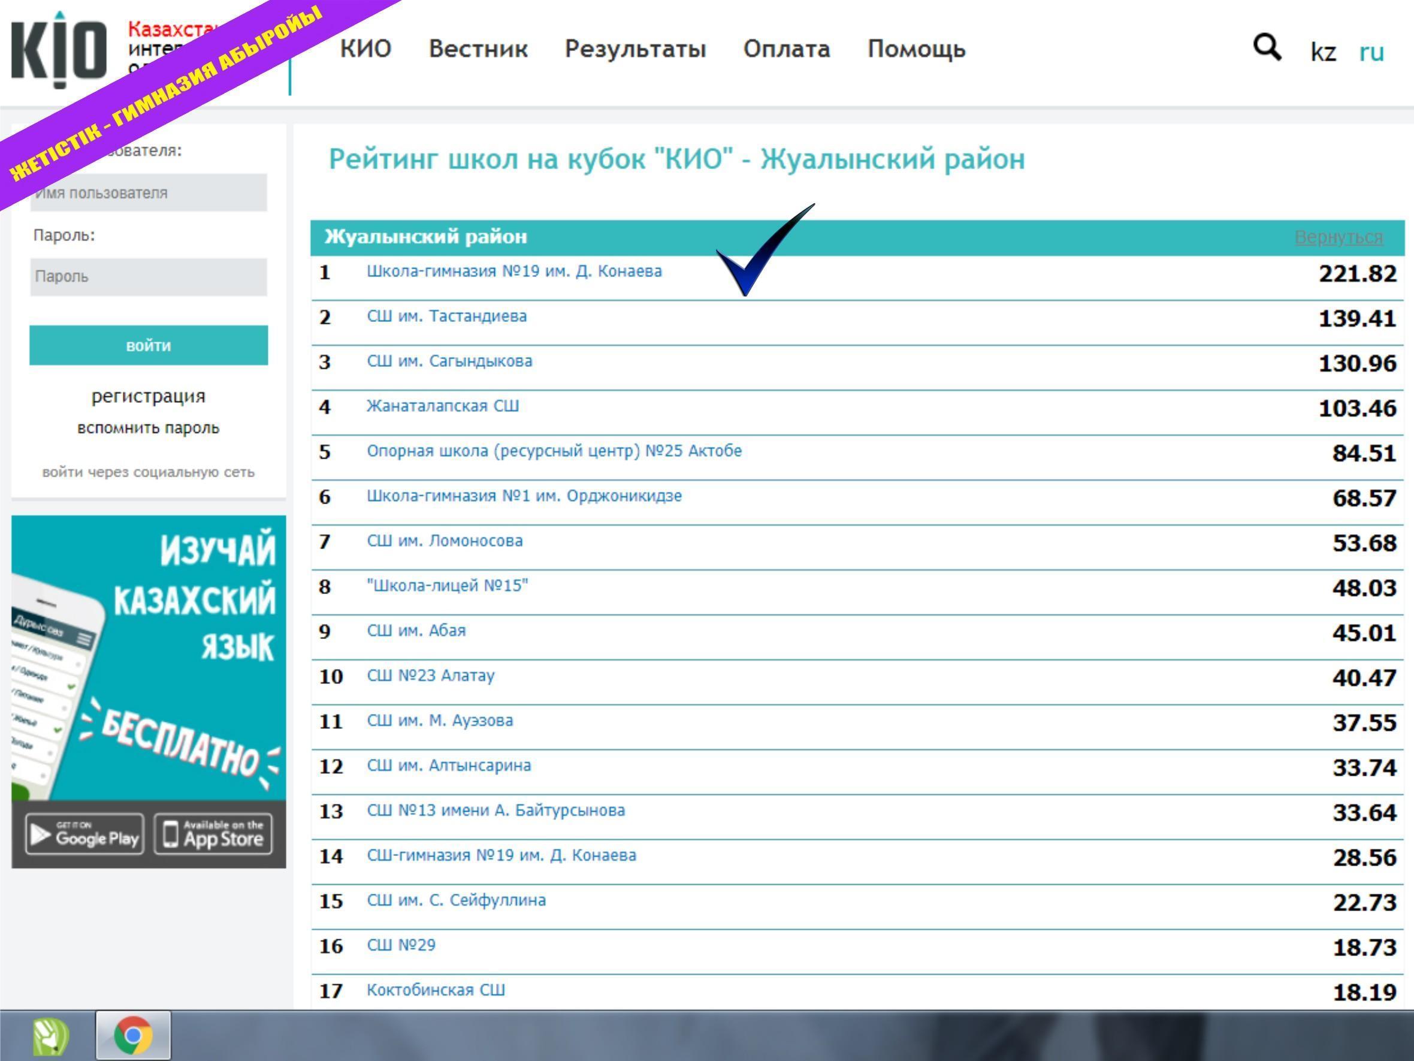The width and height of the screenshot is (1414, 1061).
Task: Click the Пароль: label
Action: coord(64,236)
